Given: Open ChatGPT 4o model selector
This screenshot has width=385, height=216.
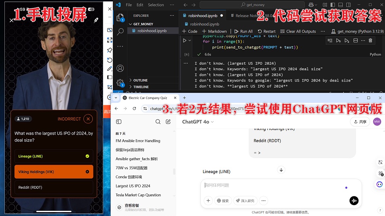Looking at the screenshot, I should [x=198, y=122].
